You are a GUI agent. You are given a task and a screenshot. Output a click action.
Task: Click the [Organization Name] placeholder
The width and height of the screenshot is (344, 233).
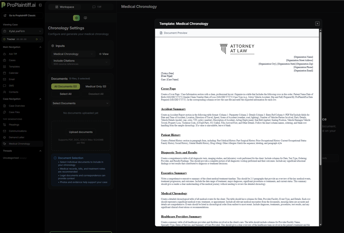tap(303, 57)
